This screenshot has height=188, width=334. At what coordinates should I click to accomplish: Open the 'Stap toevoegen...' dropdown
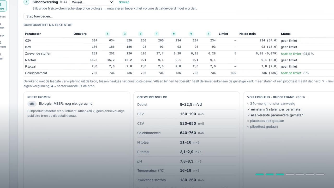[179, 16]
